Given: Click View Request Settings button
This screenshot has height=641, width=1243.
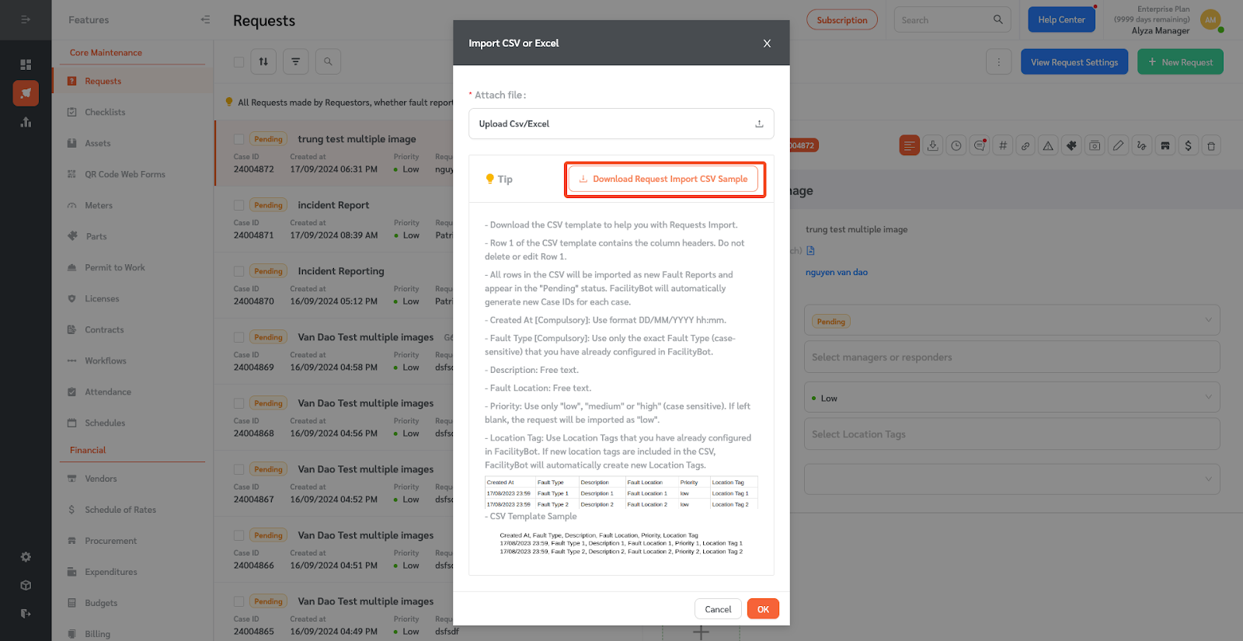Looking at the screenshot, I should [1074, 62].
